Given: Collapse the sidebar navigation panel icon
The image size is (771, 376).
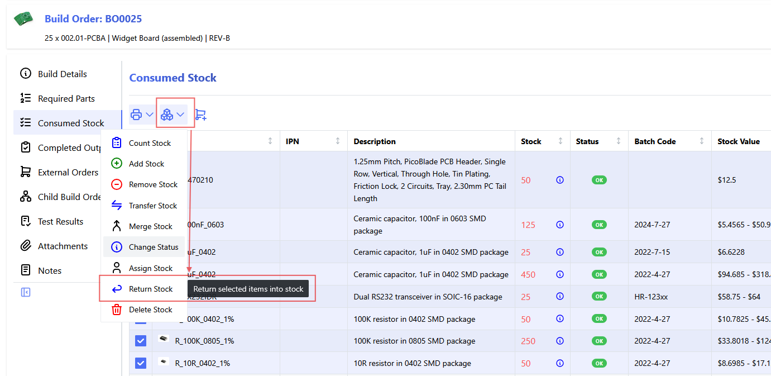Looking at the screenshot, I should pyautogui.click(x=26, y=292).
